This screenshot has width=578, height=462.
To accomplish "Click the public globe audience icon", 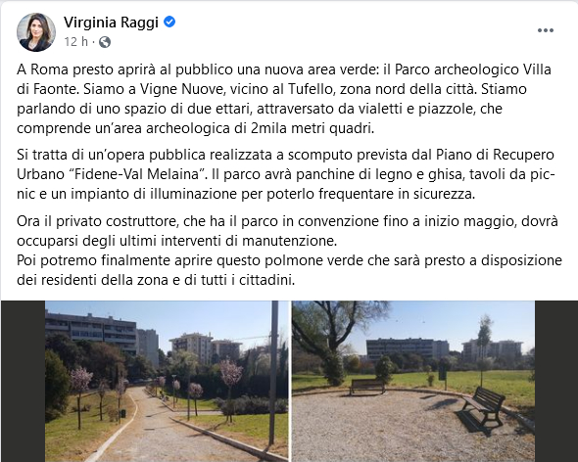I will (x=105, y=42).
